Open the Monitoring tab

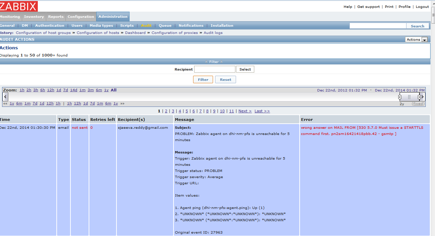pos(10,16)
